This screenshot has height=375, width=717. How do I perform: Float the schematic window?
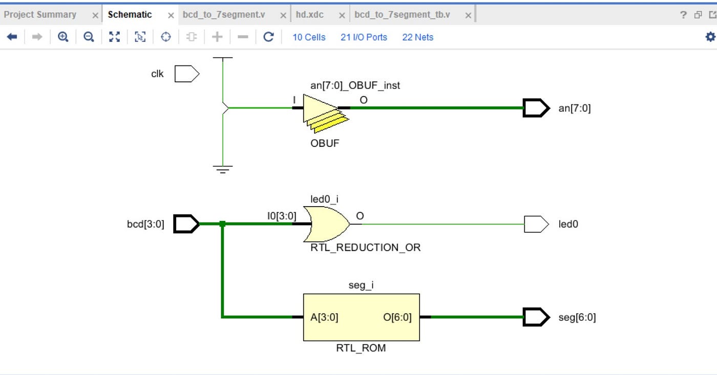point(698,15)
